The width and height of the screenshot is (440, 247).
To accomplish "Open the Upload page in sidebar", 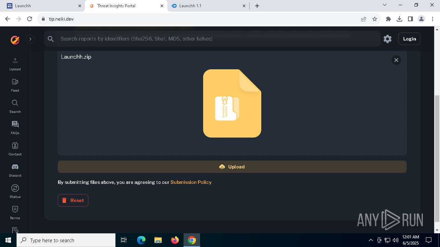I will [x=15, y=64].
